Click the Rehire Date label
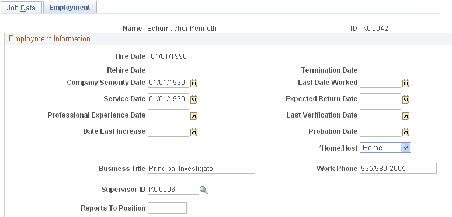The image size is (452, 217). pos(126,70)
